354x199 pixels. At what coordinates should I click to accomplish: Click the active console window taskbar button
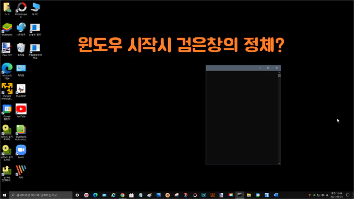(x=239, y=195)
